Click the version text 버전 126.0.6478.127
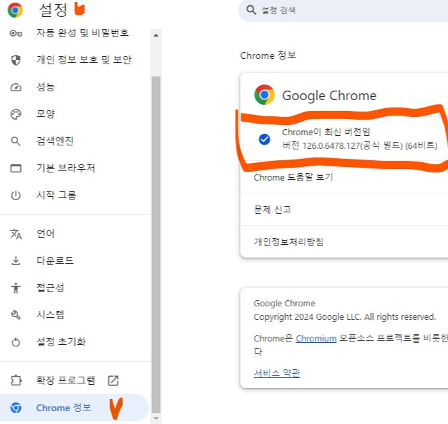Screen dimensions: 448x424 (x=359, y=146)
